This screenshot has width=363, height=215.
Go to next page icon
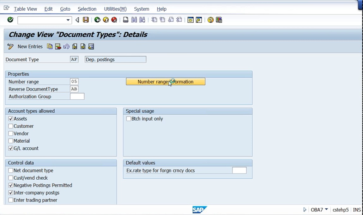pyautogui.click(x=171, y=20)
